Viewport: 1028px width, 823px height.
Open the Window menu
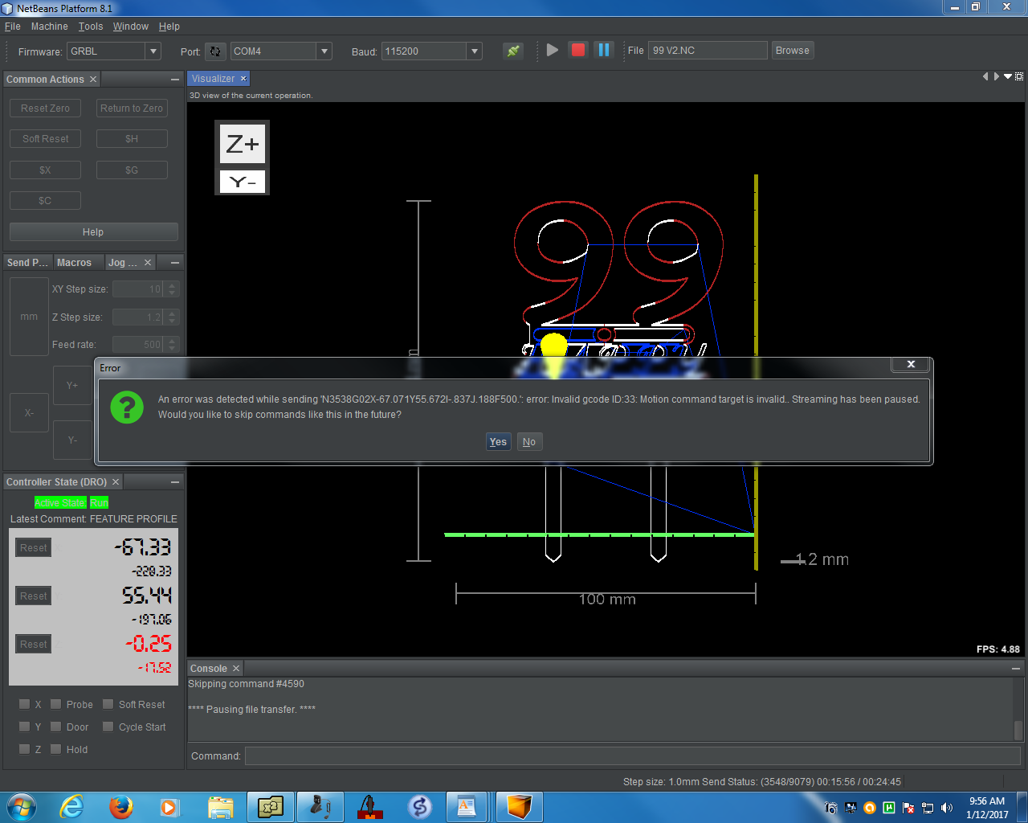click(x=131, y=27)
